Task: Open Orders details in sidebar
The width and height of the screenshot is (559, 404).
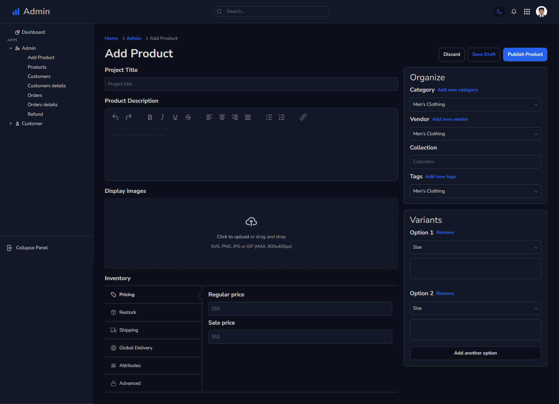Action: [x=43, y=105]
